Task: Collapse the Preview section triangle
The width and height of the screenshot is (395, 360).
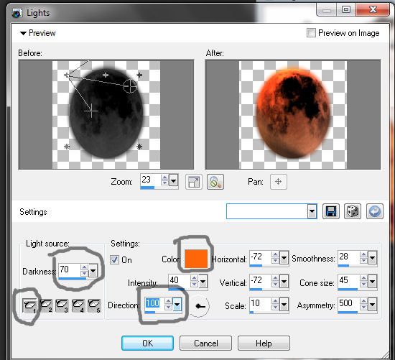Action: (x=23, y=33)
